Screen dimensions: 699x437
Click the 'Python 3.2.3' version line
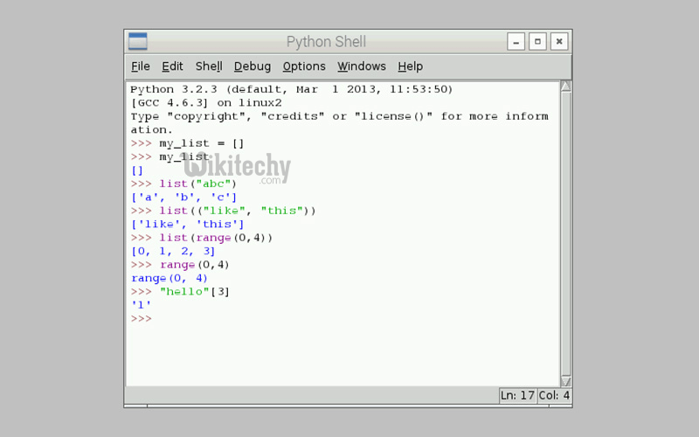pos(292,89)
